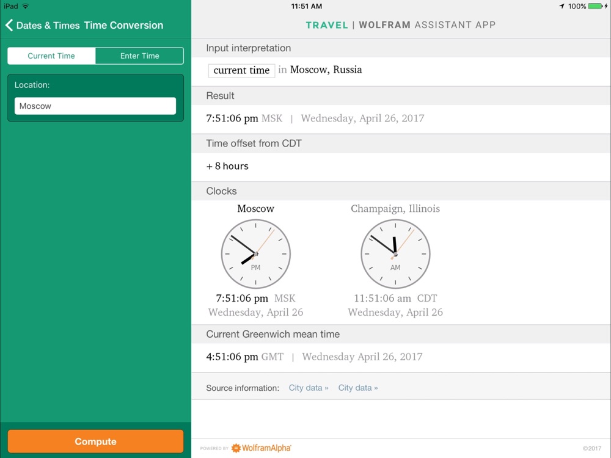Tap the 'Moscow' clock label
The width and height of the screenshot is (611, 458).
[255, 209]
